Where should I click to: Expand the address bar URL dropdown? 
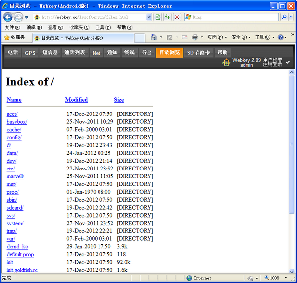click(x=149, y=17)
